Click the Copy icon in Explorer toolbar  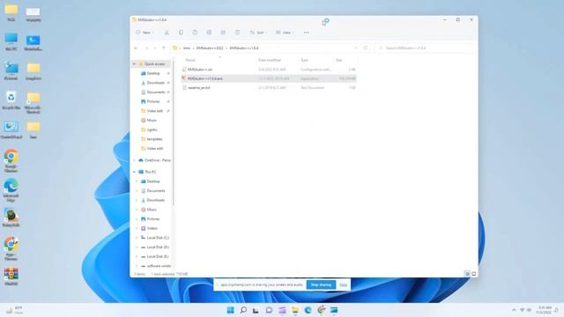[x=181, y=33]
